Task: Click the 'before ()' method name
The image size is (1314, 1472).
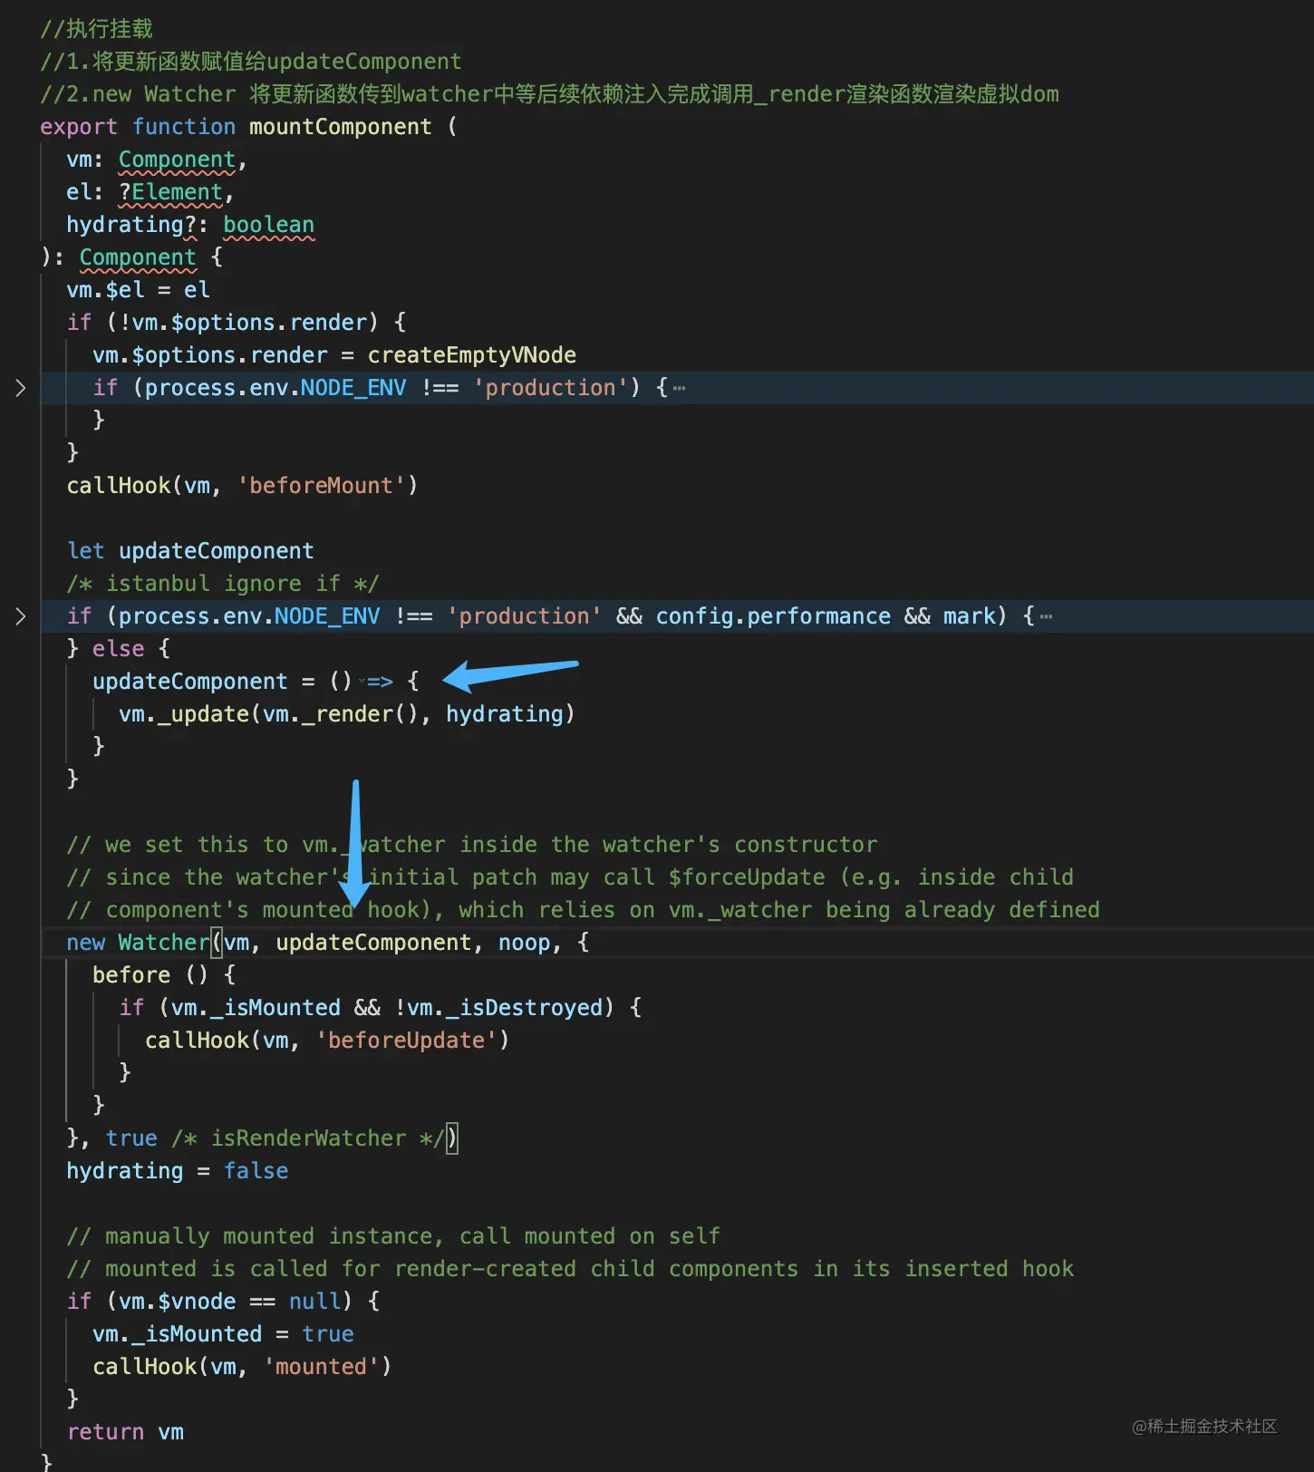Action: [150, 975]
